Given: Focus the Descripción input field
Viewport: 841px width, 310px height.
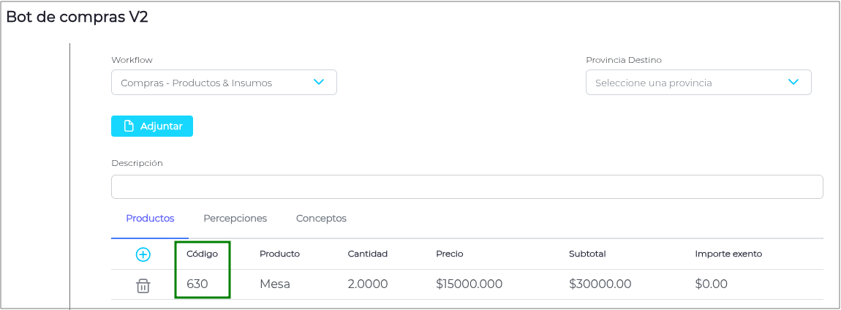Looking at the screenshot, I should point(467,186).
